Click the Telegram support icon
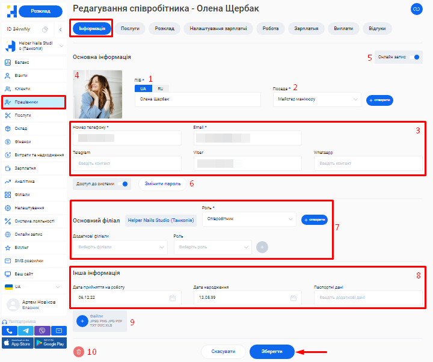The width and height of the screenshot is (433, 362). tap(26, 331)
